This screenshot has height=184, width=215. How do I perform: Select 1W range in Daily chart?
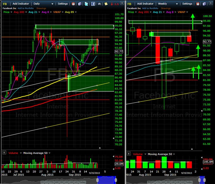coord(71,182)
